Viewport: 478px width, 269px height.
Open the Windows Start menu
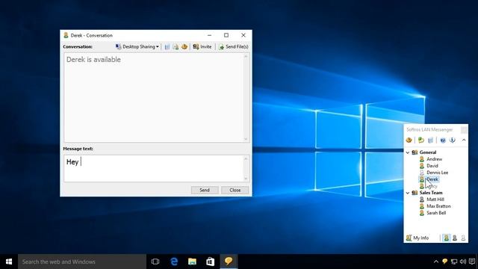tap(9, 262)
